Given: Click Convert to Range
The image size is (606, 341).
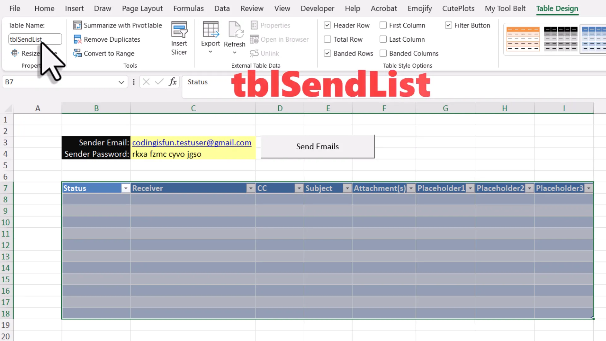Looking at the screenshot, I should tap(108, 53).
